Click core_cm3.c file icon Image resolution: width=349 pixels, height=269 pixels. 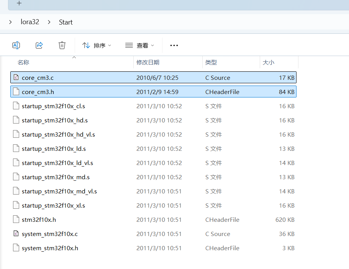point(16,78)
